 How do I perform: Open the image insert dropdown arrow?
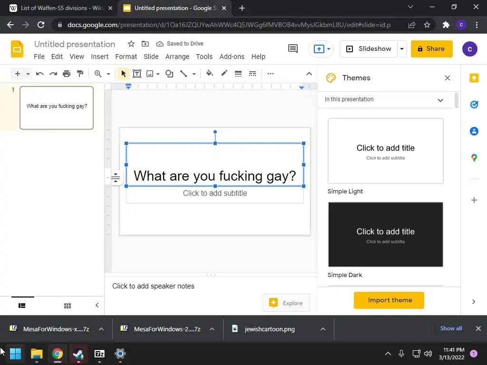click(158, 74)
